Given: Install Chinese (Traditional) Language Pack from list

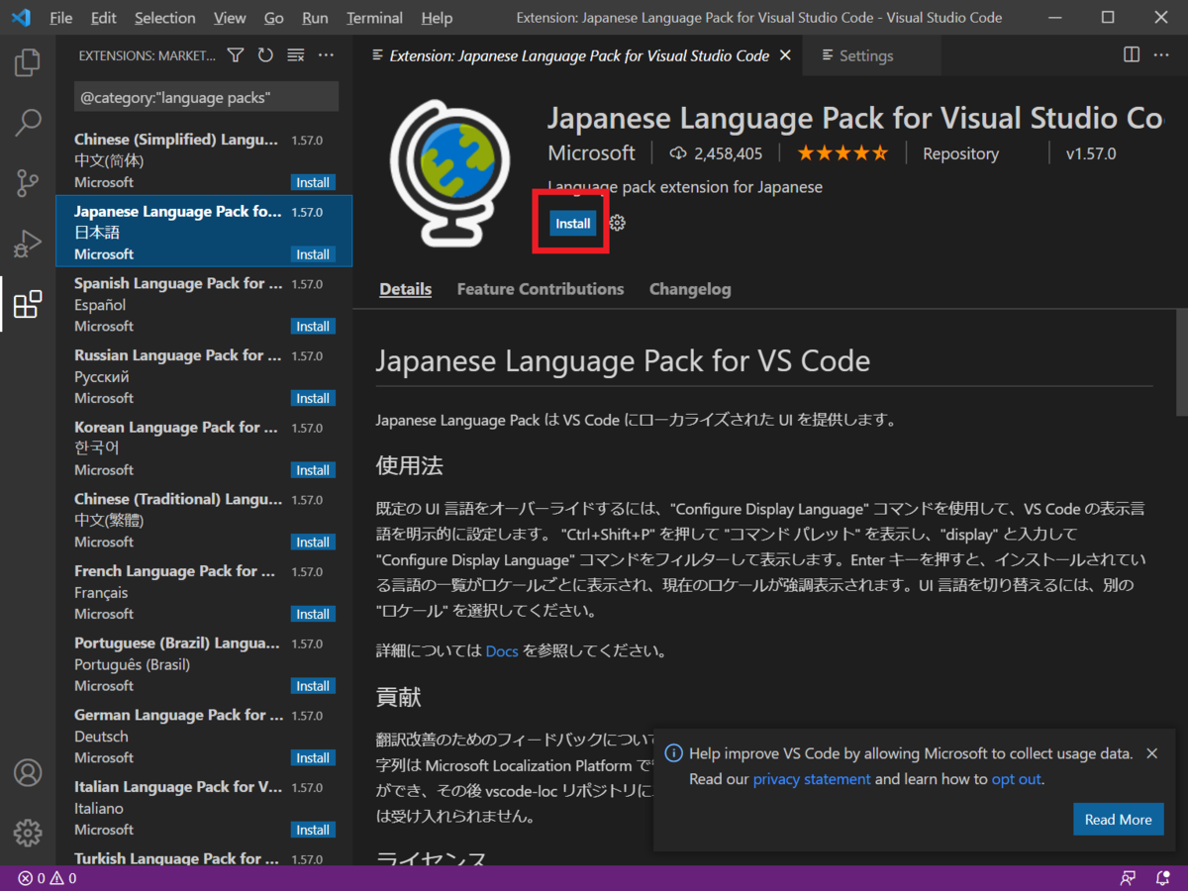Looking at the screenshot, I should click(313, 543).
